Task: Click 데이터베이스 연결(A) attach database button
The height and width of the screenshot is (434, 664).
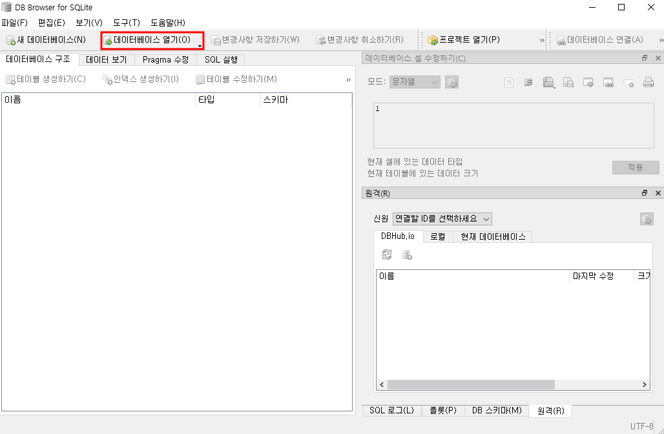Action: [x=599, y=40]
